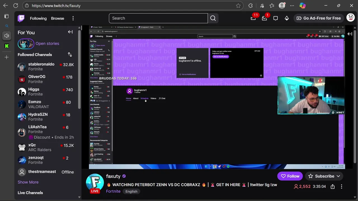Click the English language tag
Viewport: 358px width, 201px height.
click(x=131, y=192)
